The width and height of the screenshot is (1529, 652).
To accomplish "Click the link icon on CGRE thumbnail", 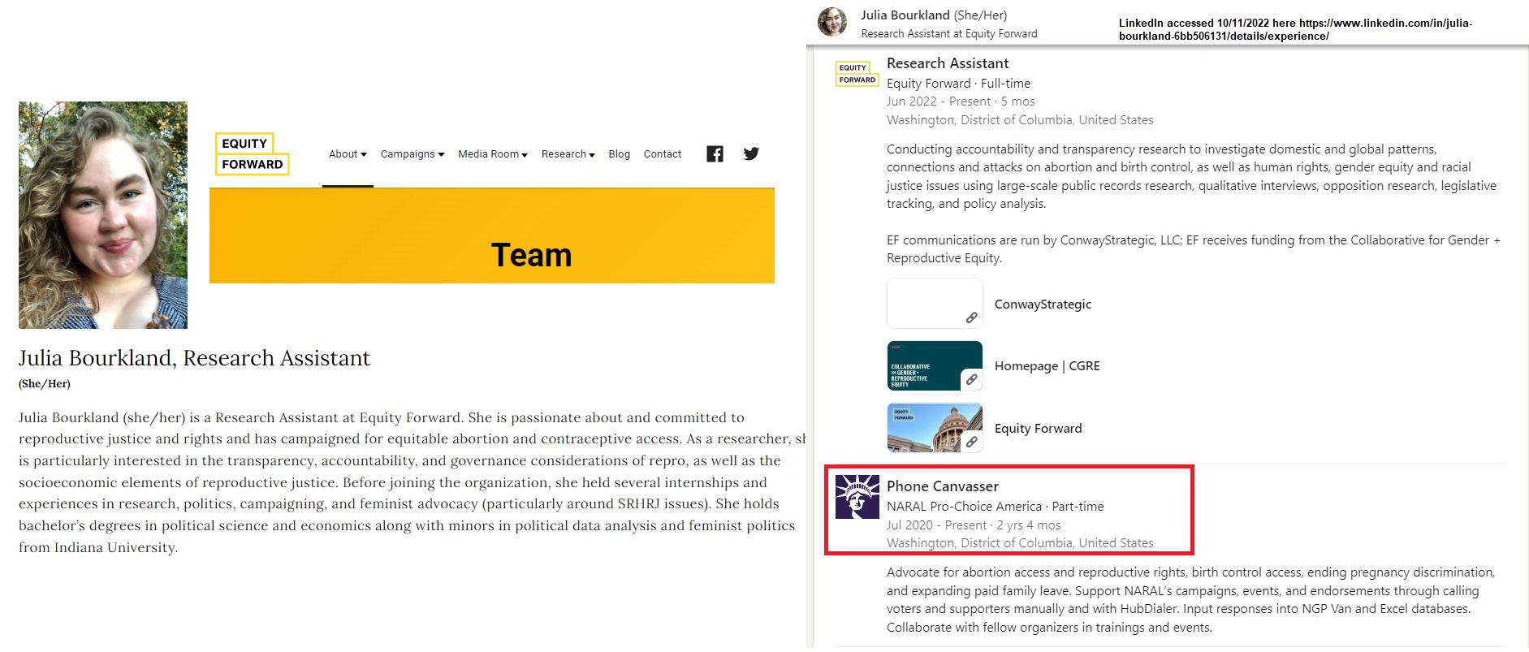I will coord(971,379).
